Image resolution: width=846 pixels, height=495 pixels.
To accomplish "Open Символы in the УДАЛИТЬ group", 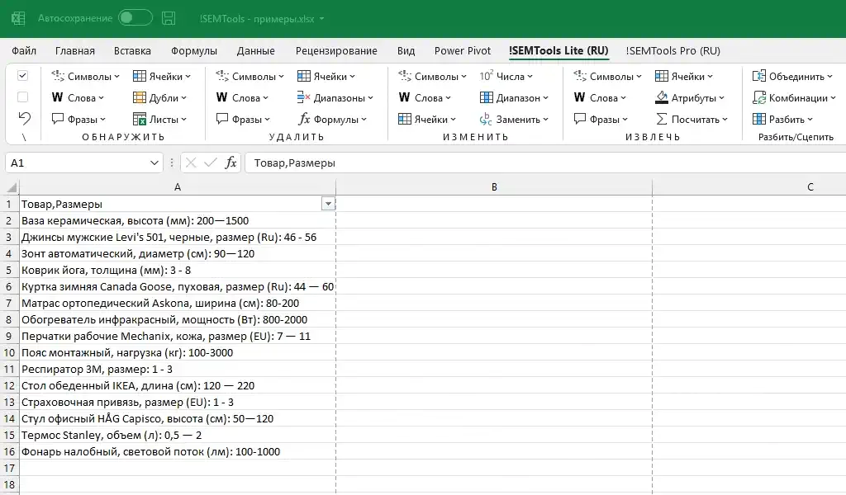I will [250, 77].
